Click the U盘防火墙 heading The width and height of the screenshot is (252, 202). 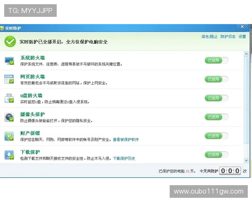[31, 96]
